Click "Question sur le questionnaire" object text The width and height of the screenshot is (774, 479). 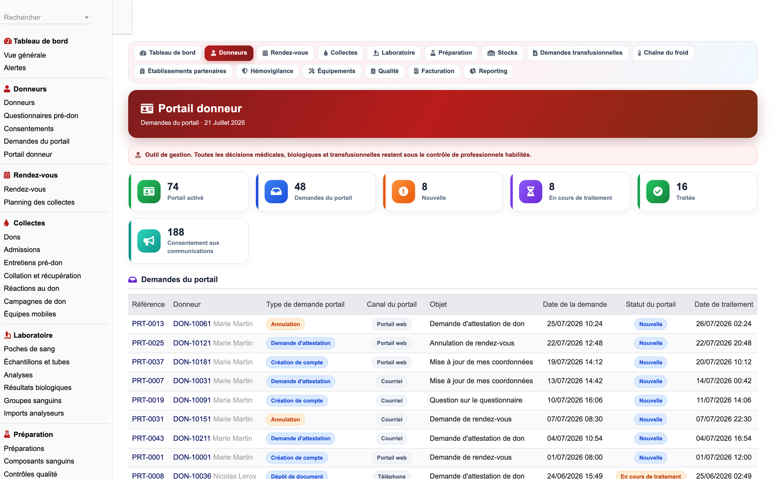pos(476,400)
